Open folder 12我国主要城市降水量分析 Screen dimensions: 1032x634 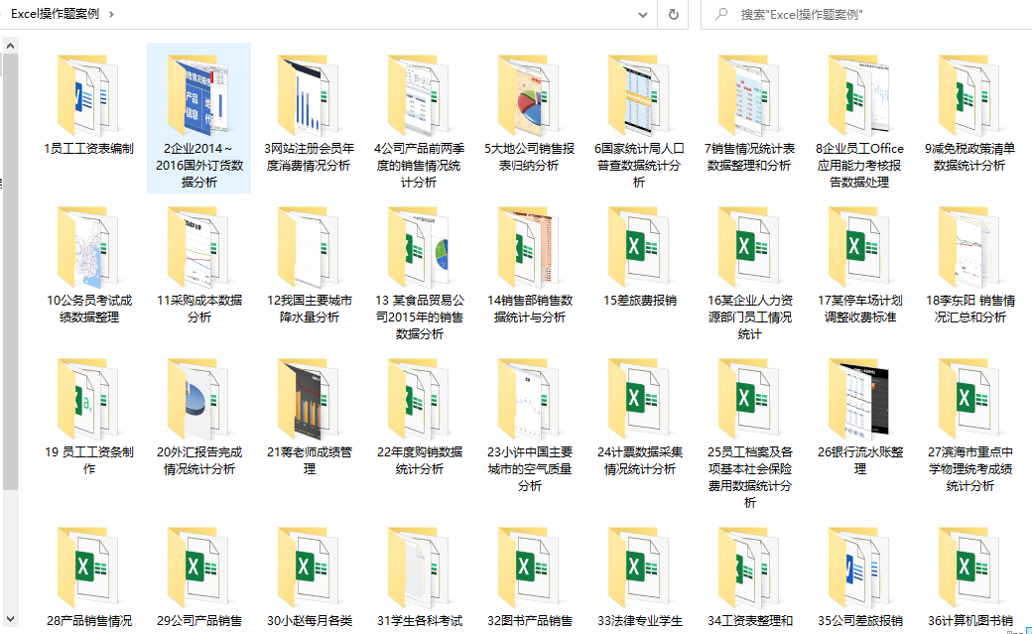pos(310,265)
